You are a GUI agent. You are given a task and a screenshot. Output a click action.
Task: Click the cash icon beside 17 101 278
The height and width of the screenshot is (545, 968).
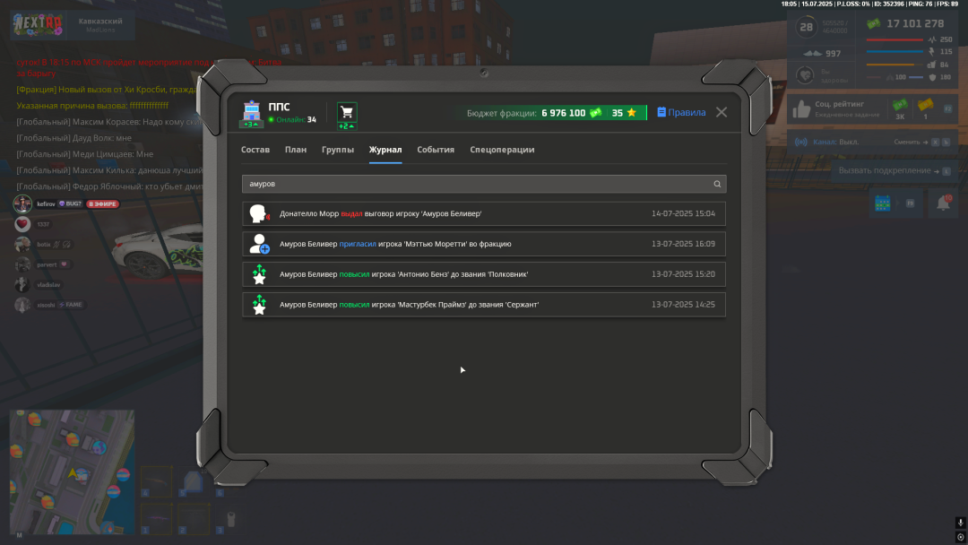pos(874,24)
